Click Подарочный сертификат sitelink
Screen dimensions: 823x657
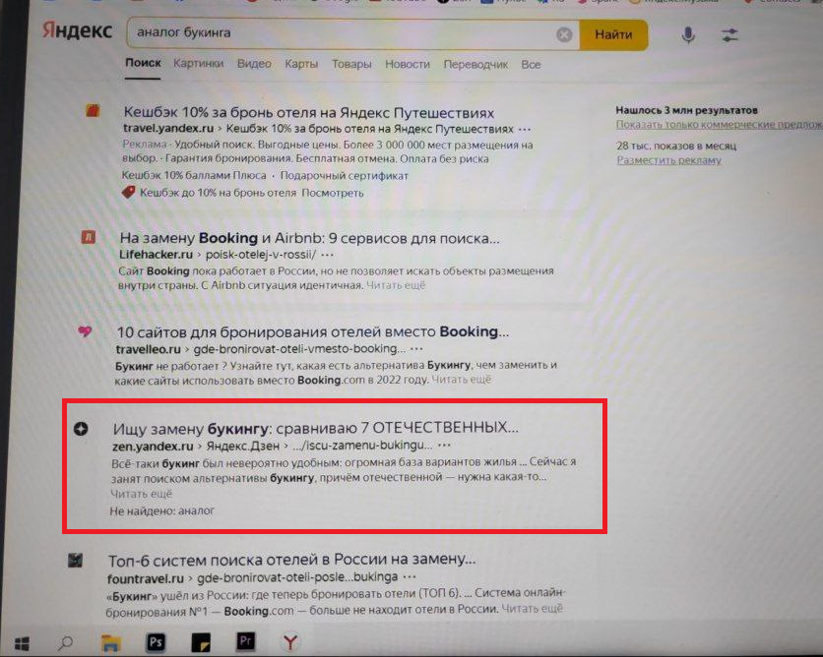[345, 176]
